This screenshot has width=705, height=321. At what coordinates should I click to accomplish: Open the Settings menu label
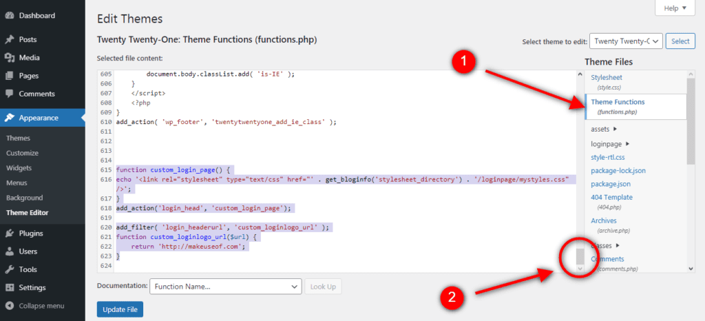(32, 288)
